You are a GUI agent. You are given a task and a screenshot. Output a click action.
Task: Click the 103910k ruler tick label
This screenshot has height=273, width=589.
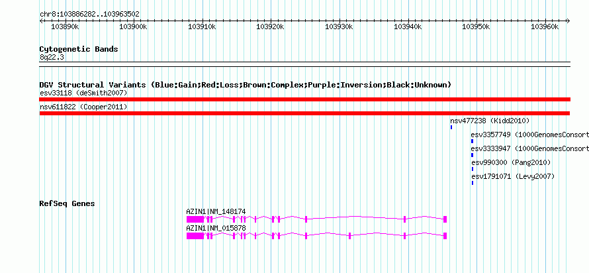202,27
